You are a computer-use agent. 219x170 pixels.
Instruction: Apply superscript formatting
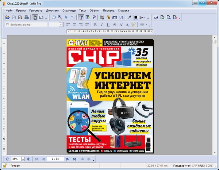tap(121, 25)
